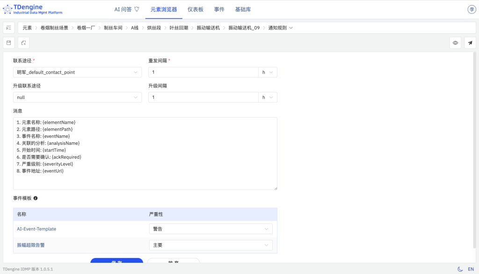Click the save snapshot icon below the breadcrumb
The width and height of the screenshot is (479, 274).
(x=8, y=43)
